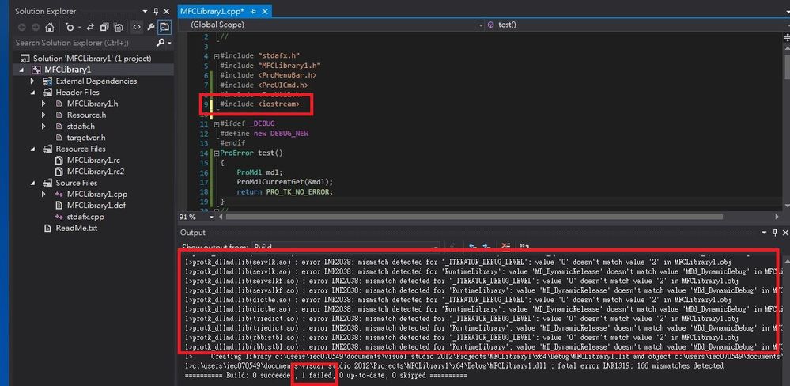Toggle word wrap in Output window
The height and width of the screenshot is (386, 790).
pos(523,248)
